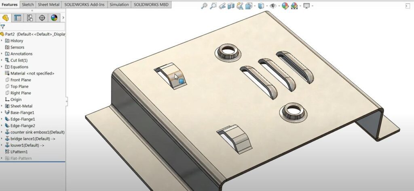Open the PropertyManager tab icon
Viewport: 414px width, 191px height.
[17, 18]
